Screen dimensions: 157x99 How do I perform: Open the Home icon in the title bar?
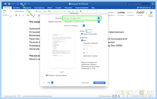click(x=5, y=4)
